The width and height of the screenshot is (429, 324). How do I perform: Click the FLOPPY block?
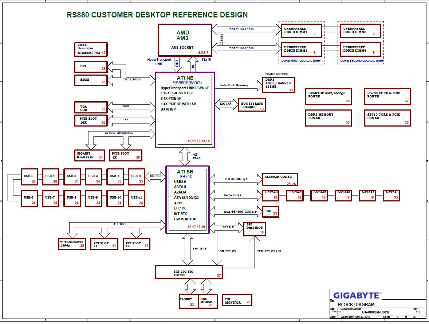(x=189, y=301)
